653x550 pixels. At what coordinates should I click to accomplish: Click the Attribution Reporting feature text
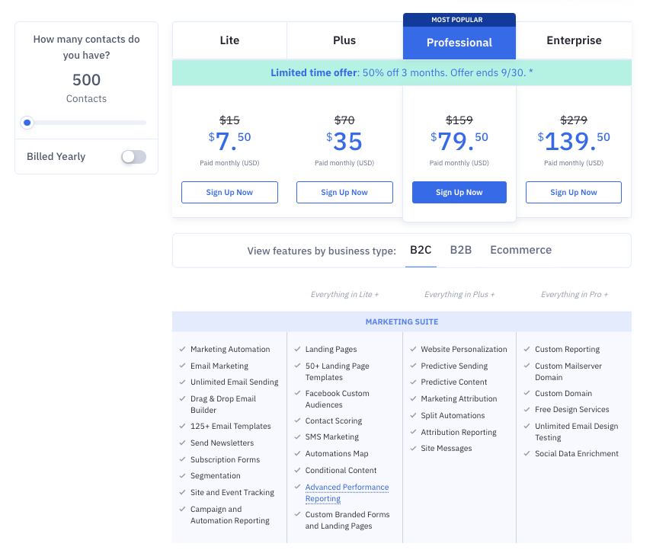pos(459,432)
